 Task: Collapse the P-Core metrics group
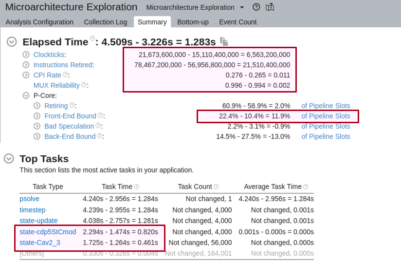(x=26, y=95)
